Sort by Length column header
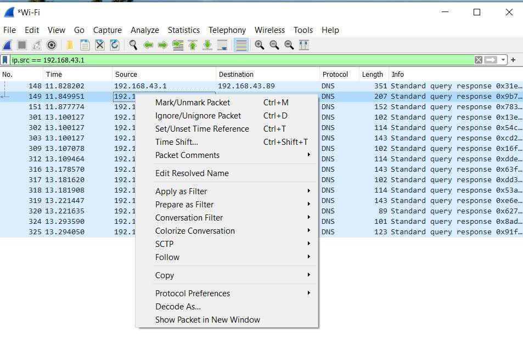 click(374, 74)
